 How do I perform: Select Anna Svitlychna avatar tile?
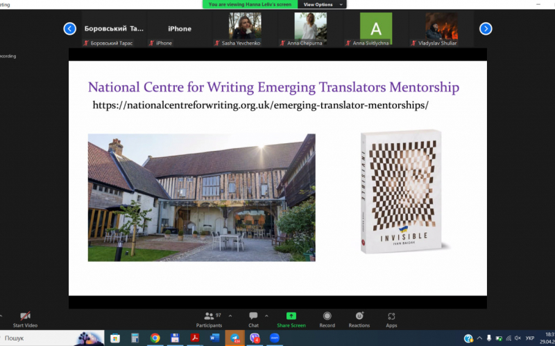[376, 29]
